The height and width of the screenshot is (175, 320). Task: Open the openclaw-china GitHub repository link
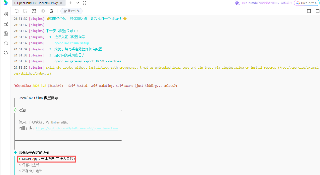77,128
